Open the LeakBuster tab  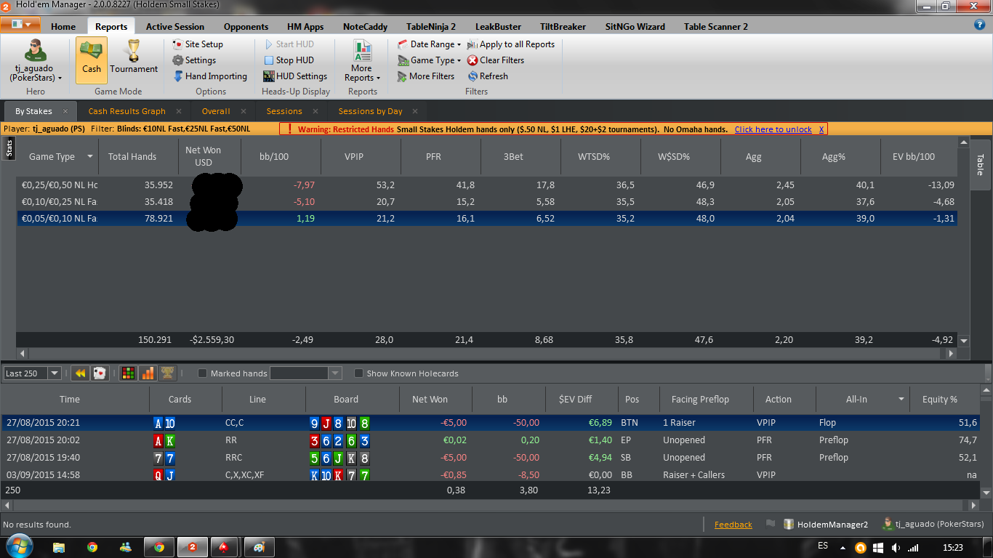[x=498, y=26]
